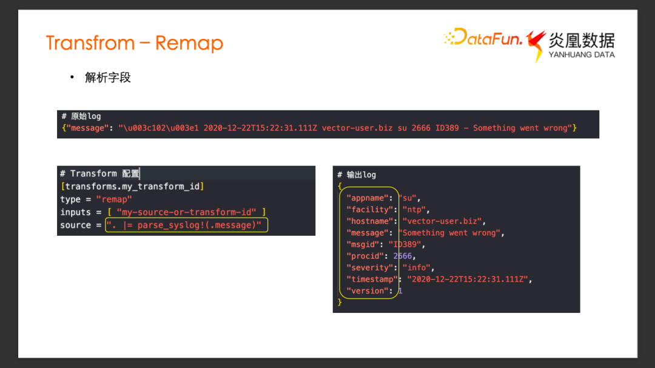Click the inputs 'my-source-or-transform-id' line

tap(163, 212)
